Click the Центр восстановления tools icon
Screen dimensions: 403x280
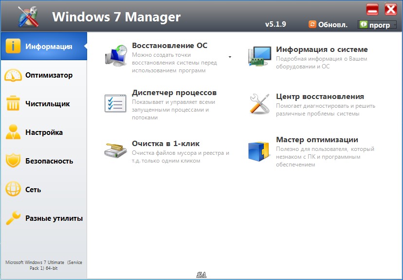point(259,103)
